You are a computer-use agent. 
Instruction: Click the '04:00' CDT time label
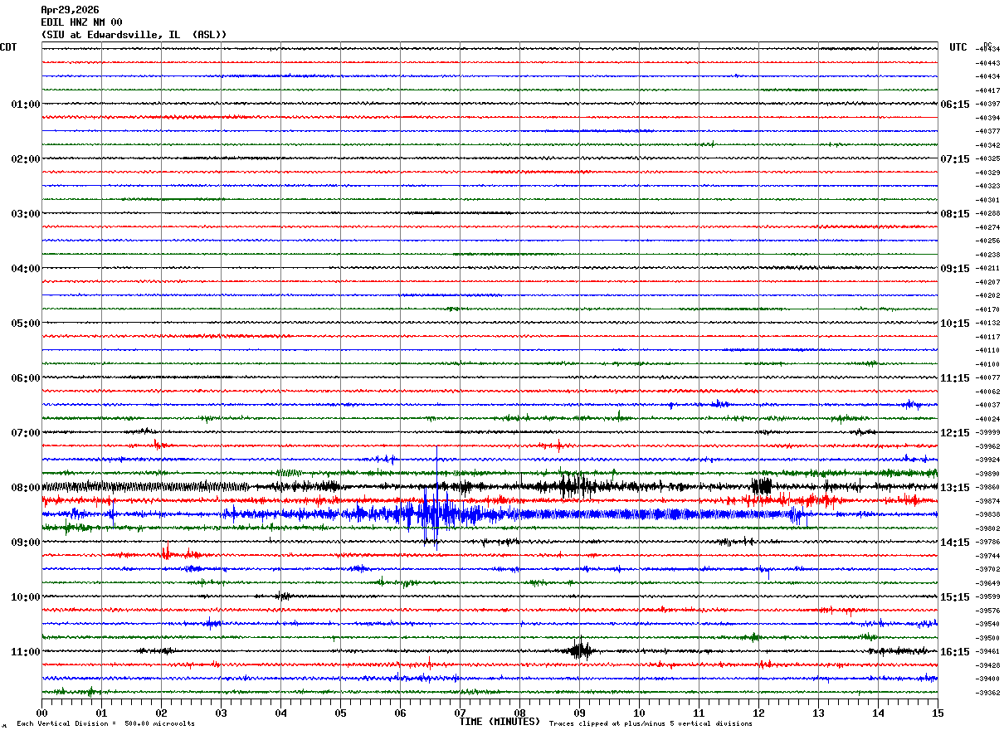click(26, 269)
